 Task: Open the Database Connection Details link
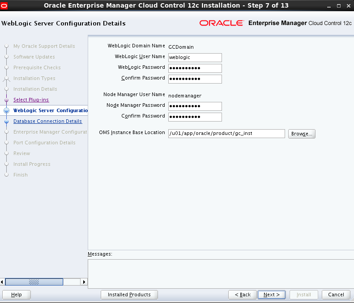(x=47, y=121)
